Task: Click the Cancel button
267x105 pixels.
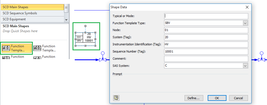Action: 238,98
